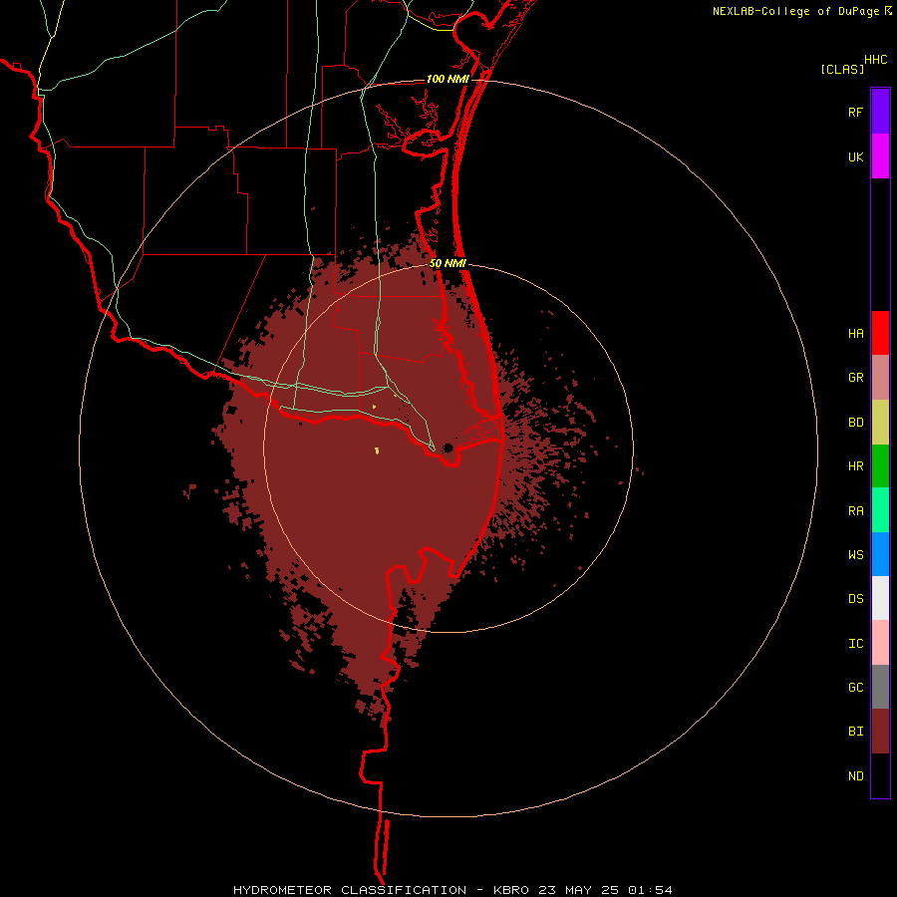Click the GC legend label

click(855, 688)
